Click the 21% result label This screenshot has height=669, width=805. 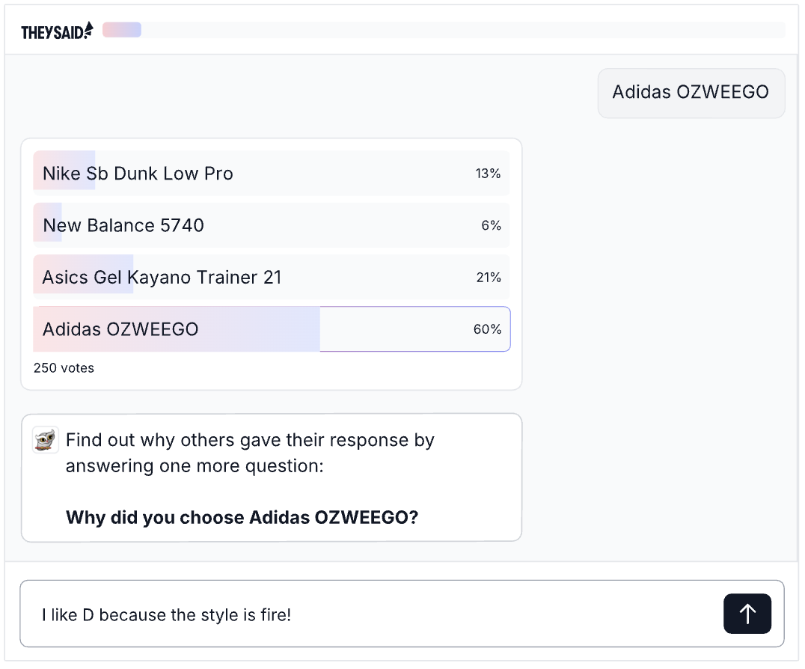point(488,278)
